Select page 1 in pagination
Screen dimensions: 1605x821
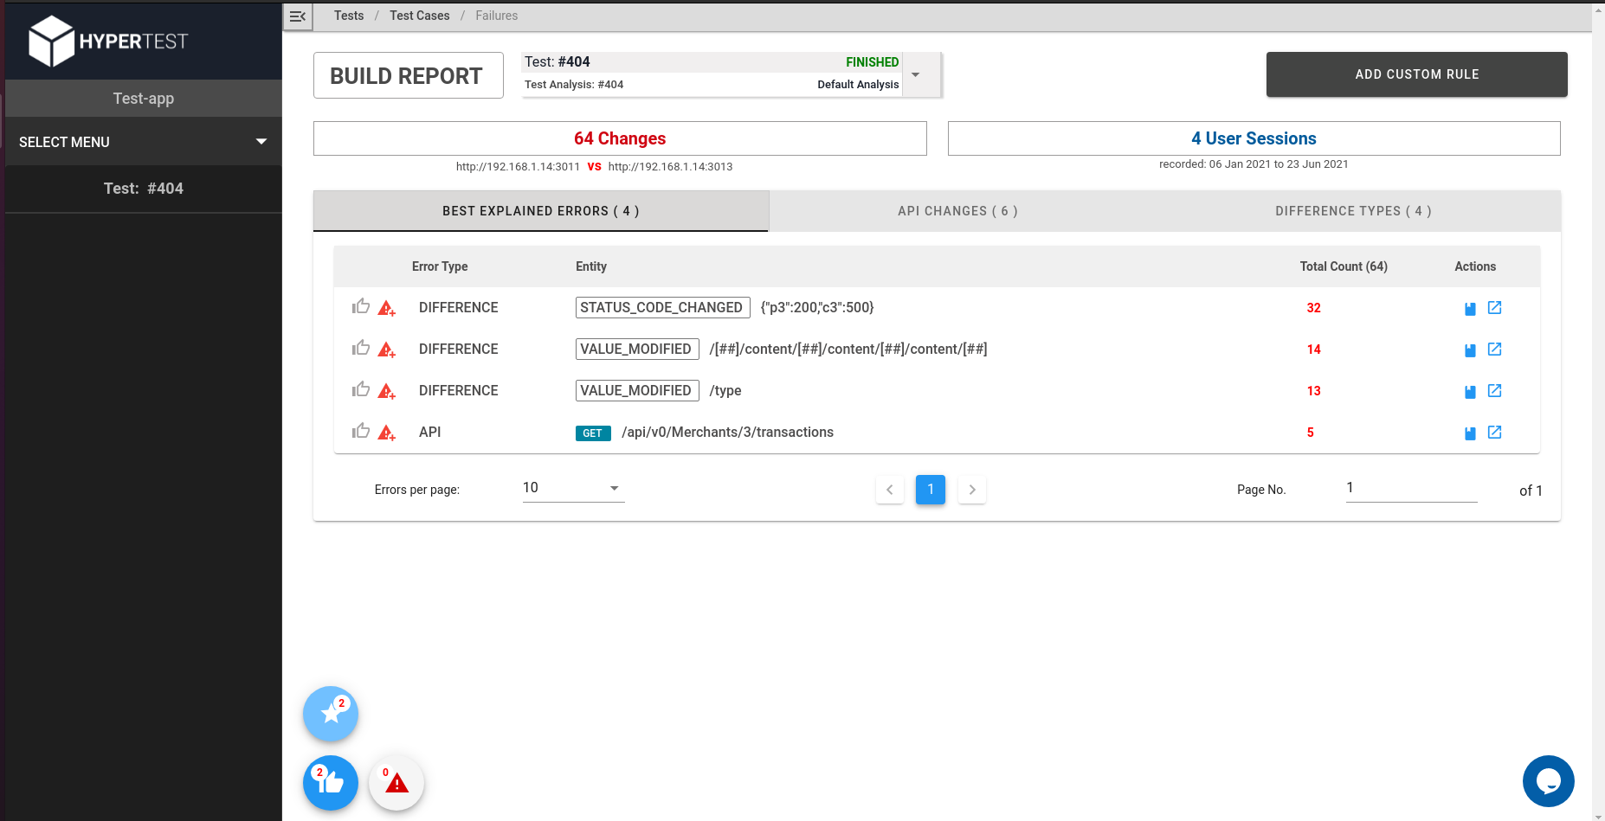931,490
